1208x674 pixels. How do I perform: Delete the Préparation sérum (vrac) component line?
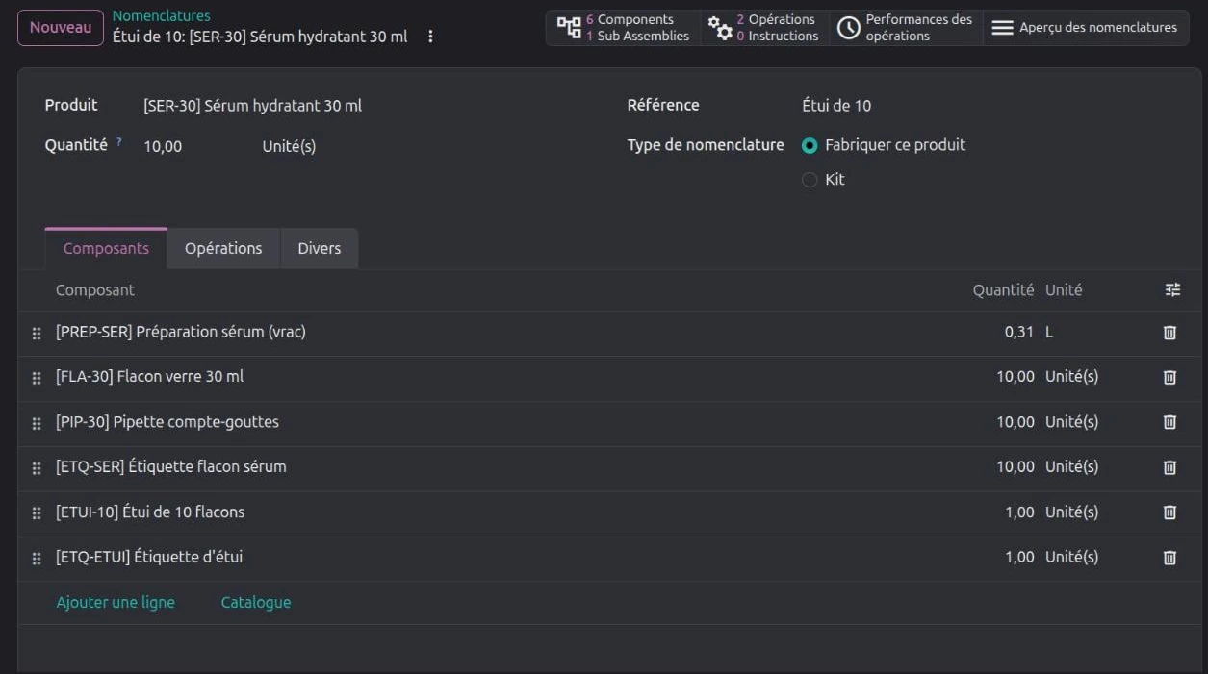pyautogui.click(x=1169, y=332)
